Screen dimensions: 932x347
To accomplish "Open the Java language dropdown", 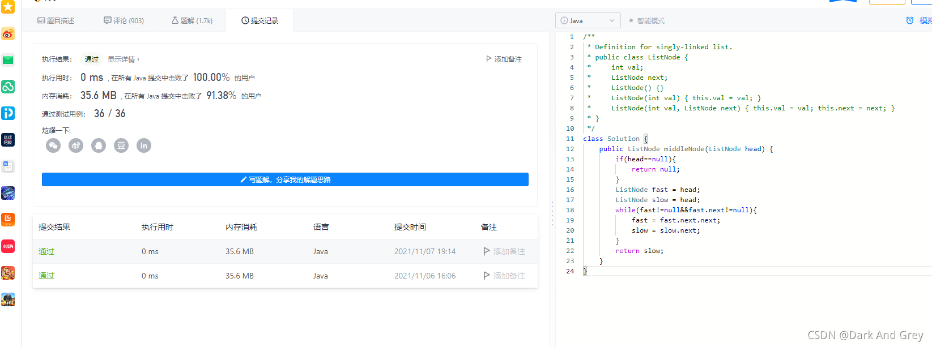I will [588, 20].
